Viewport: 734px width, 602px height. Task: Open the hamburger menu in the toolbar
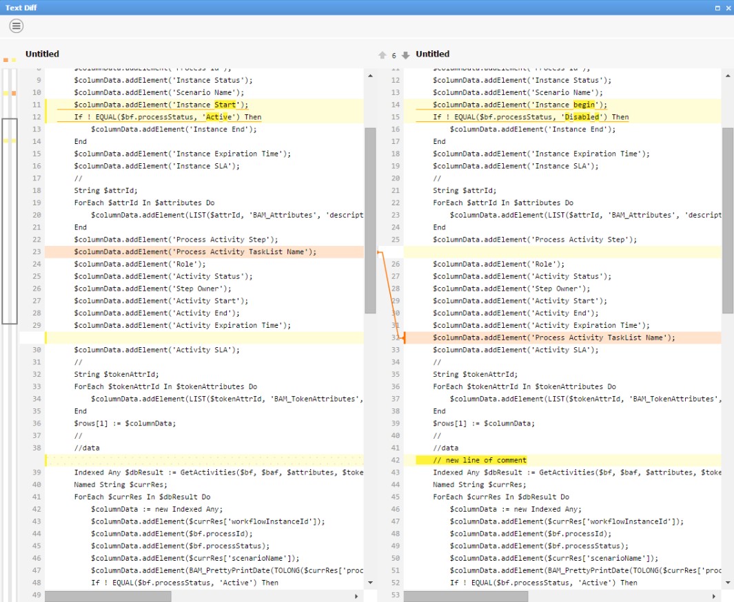coord(17,26)
